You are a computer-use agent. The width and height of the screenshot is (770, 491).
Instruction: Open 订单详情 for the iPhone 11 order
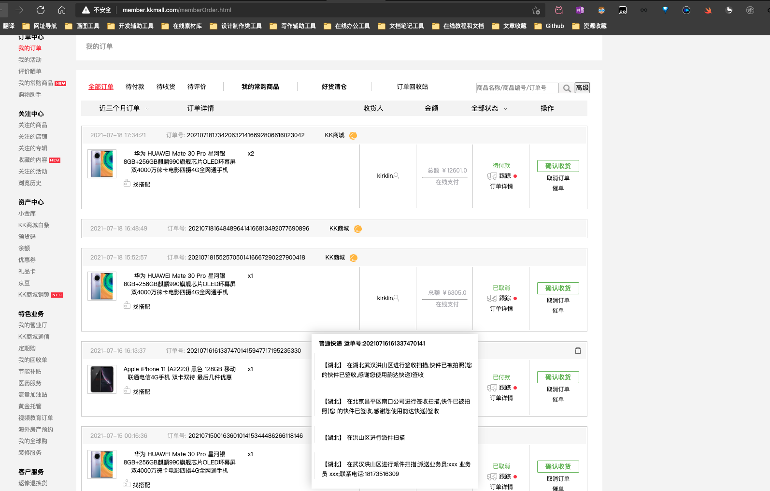[501, 398]
